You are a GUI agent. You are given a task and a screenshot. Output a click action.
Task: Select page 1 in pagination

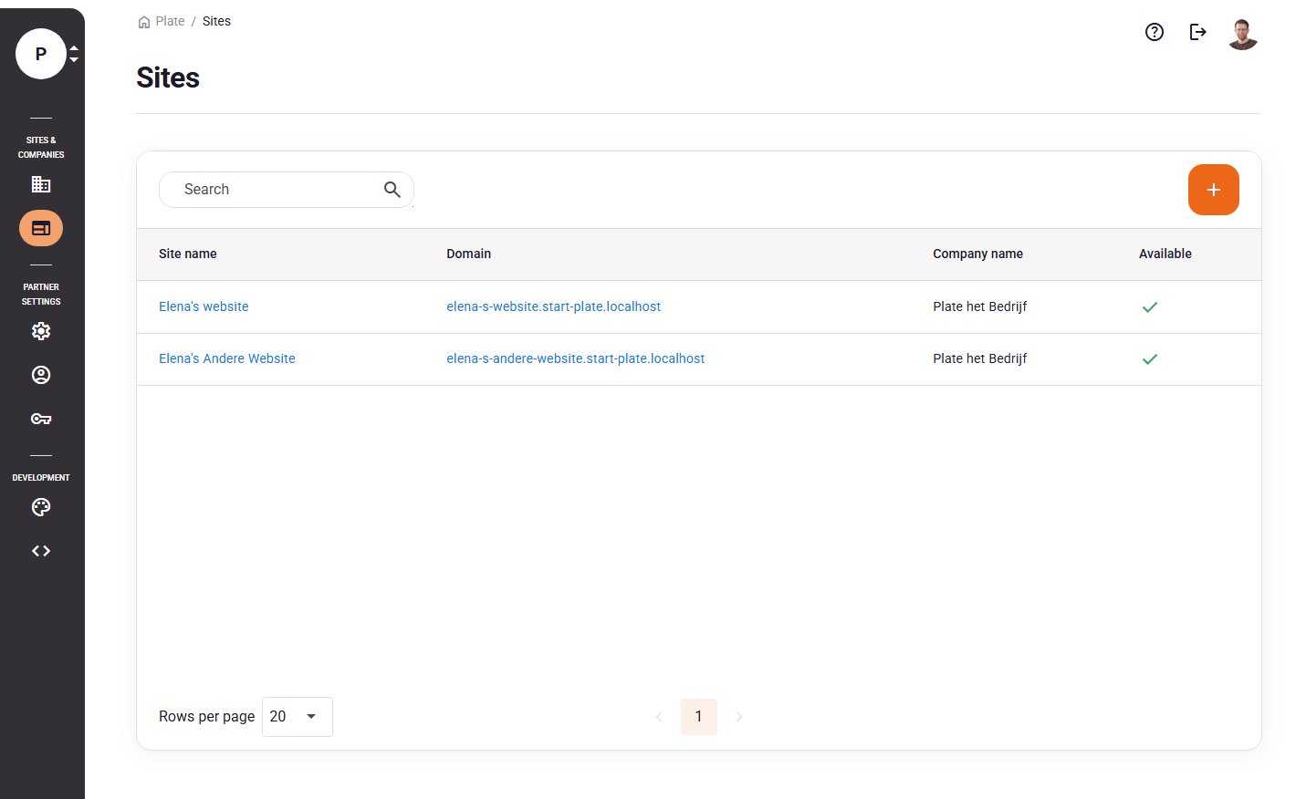click(x=698, y=717)
